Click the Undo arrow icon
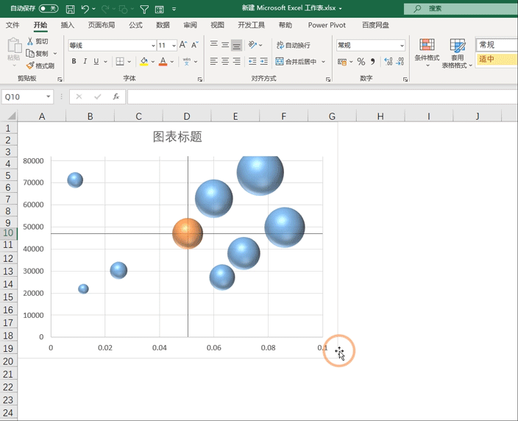 coord(86,9)
